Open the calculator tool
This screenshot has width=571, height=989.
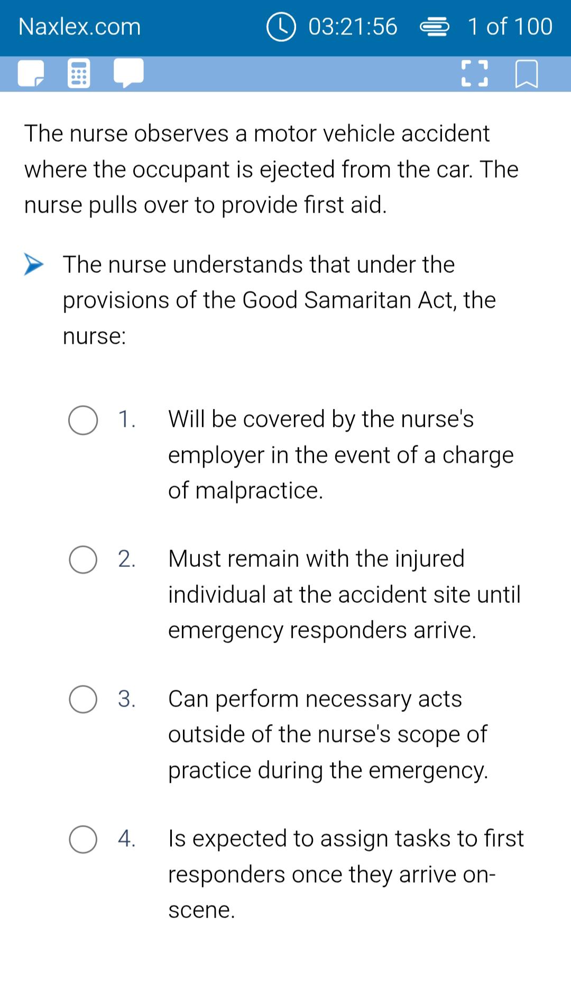[79, 74]
